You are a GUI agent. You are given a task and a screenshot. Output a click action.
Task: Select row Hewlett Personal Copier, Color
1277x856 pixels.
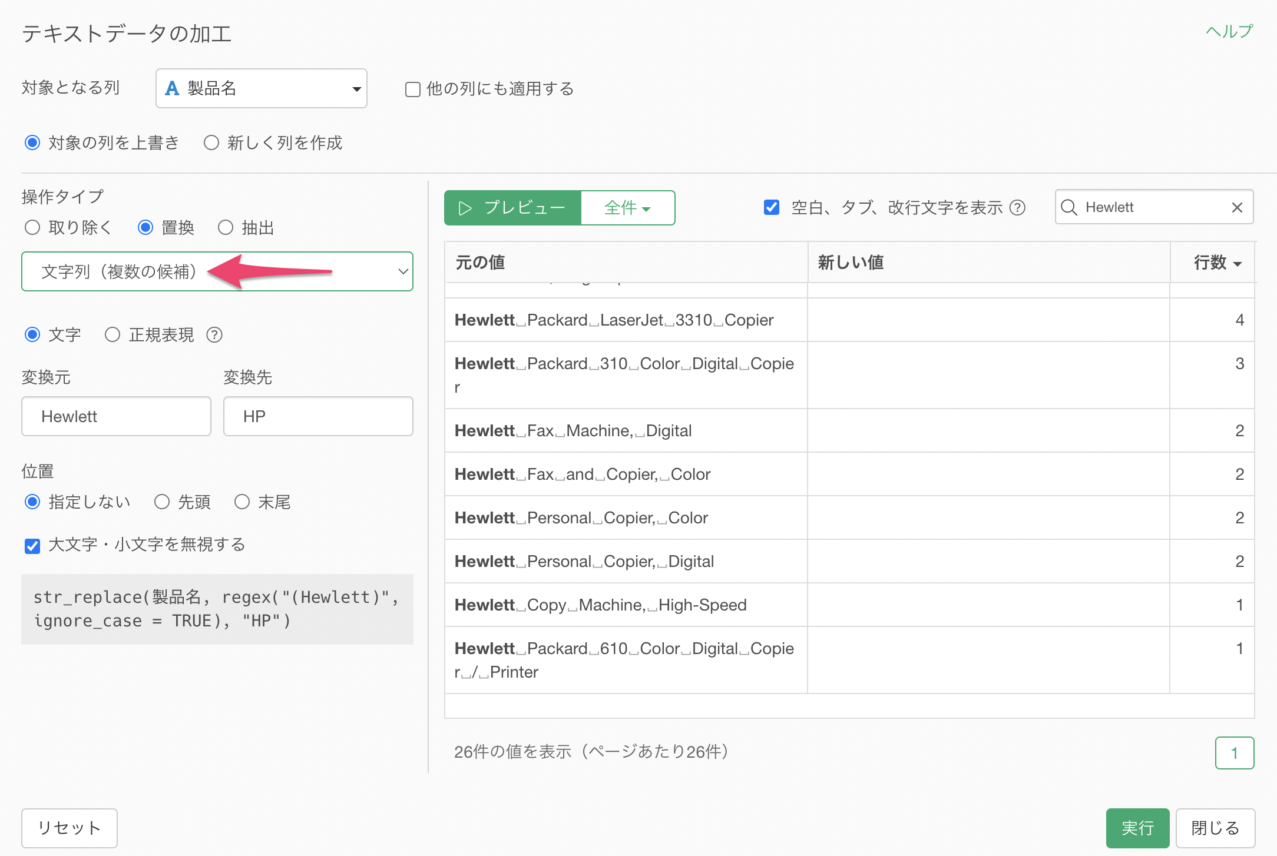[849, 517]
